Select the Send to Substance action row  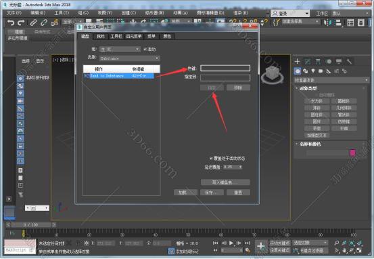pos(119,76)
